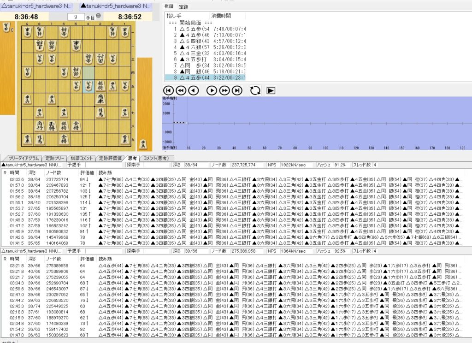Click the fast-forward double-arrow button
Image resolution: width=472 pixels, height=343 pixels.
(x=224, y=90)
